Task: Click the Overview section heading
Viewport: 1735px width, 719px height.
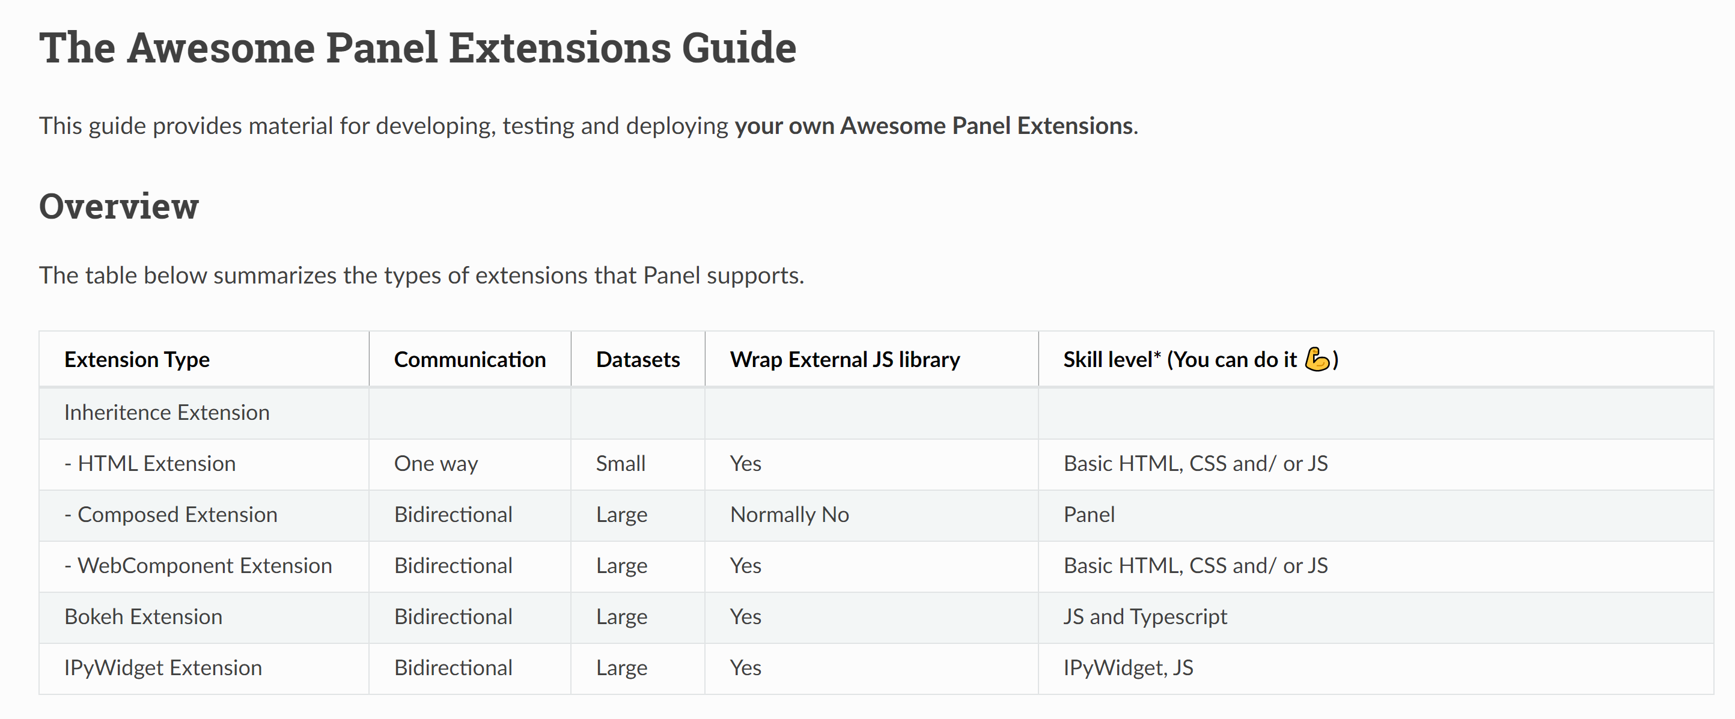Action: point(119,206)
